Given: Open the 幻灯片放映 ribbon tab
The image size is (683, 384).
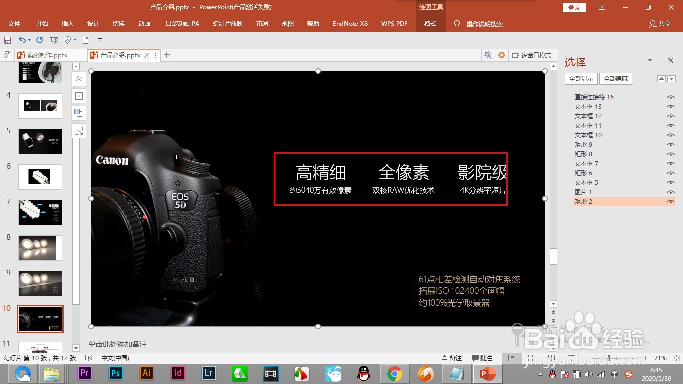Looking at the screenshot, I should pyautogui.click(x=228, y=24).
